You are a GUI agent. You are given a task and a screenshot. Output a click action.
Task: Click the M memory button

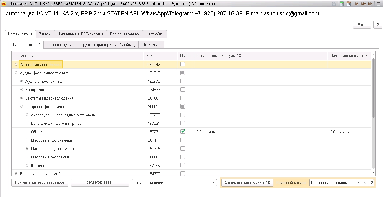click(x=357, y=4)
